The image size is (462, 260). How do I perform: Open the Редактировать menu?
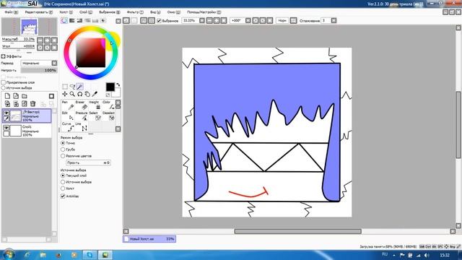pos(38,12)
